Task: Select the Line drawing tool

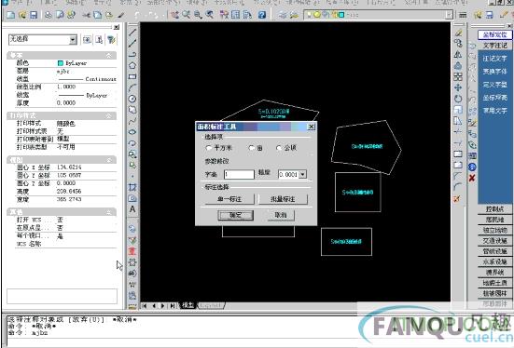Action: [132, 32]
